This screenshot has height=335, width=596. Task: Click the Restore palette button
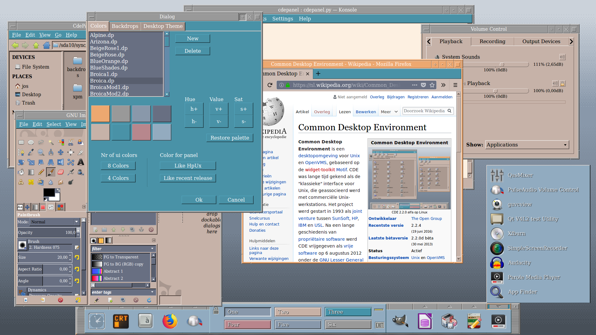tap(230, 138)
